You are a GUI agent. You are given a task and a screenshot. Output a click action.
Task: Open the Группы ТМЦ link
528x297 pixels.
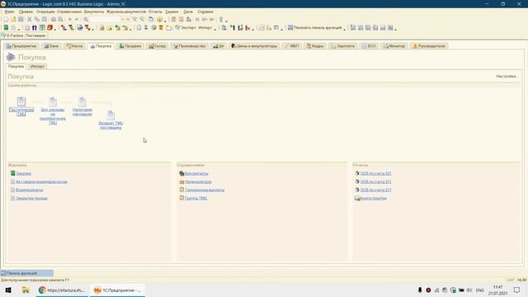point(196,198)
